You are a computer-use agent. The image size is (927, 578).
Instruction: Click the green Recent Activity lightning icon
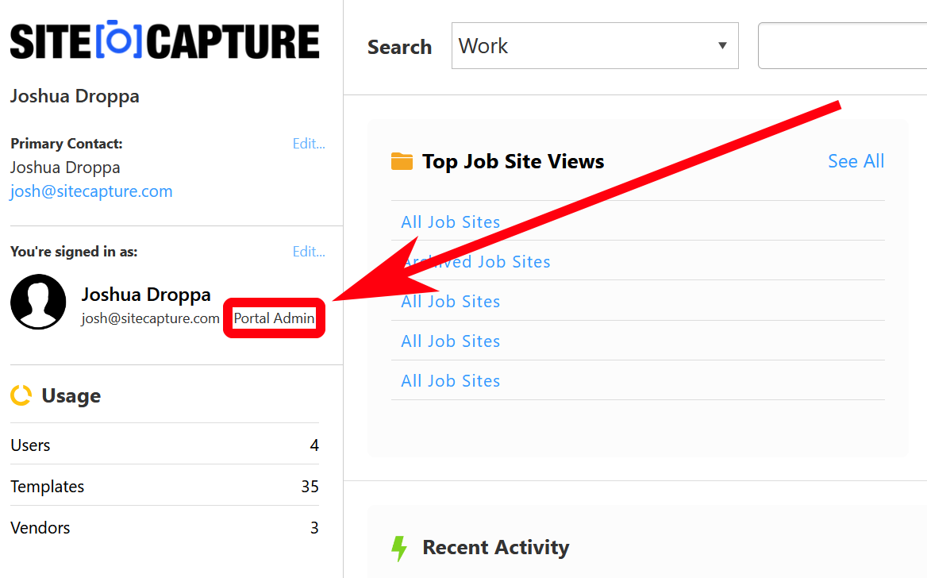[x=400, y=549]
